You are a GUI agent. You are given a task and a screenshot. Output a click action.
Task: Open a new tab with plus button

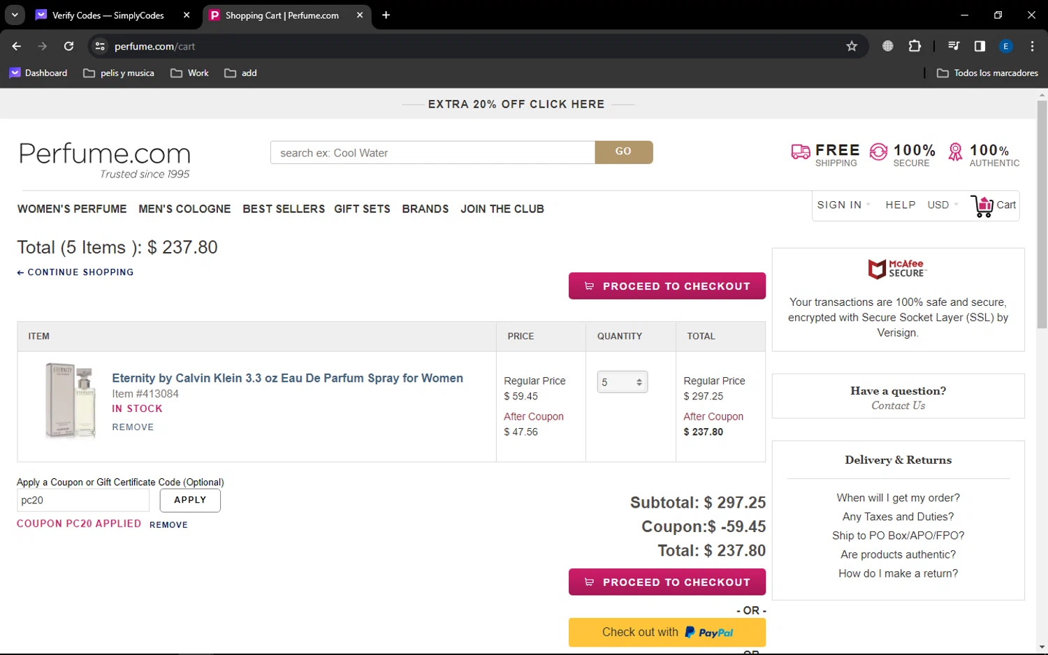click(386, 15)
